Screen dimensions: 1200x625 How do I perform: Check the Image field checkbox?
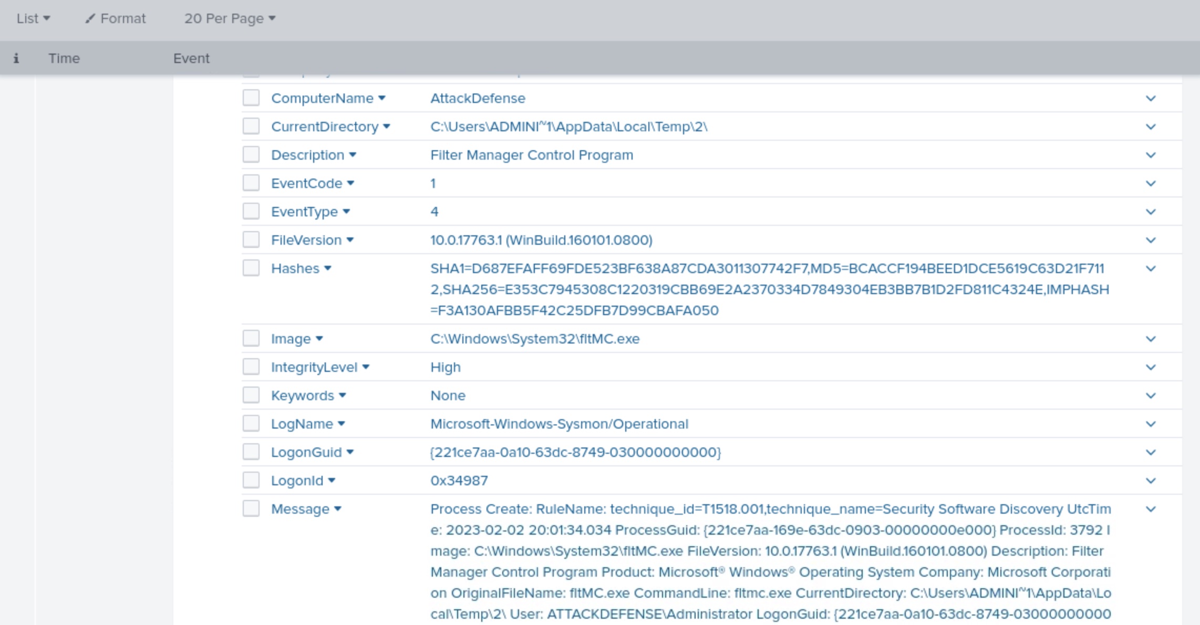pos(251,338)
